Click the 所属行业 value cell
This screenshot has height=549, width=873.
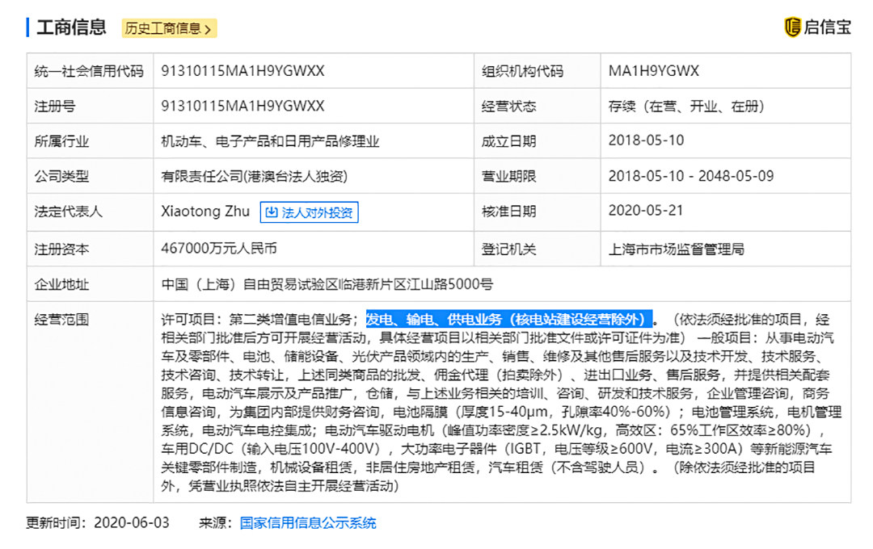(270, 141)
